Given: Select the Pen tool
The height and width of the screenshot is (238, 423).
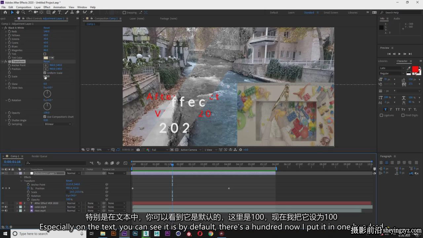Looking at the screenshot, I should [54, 12].
